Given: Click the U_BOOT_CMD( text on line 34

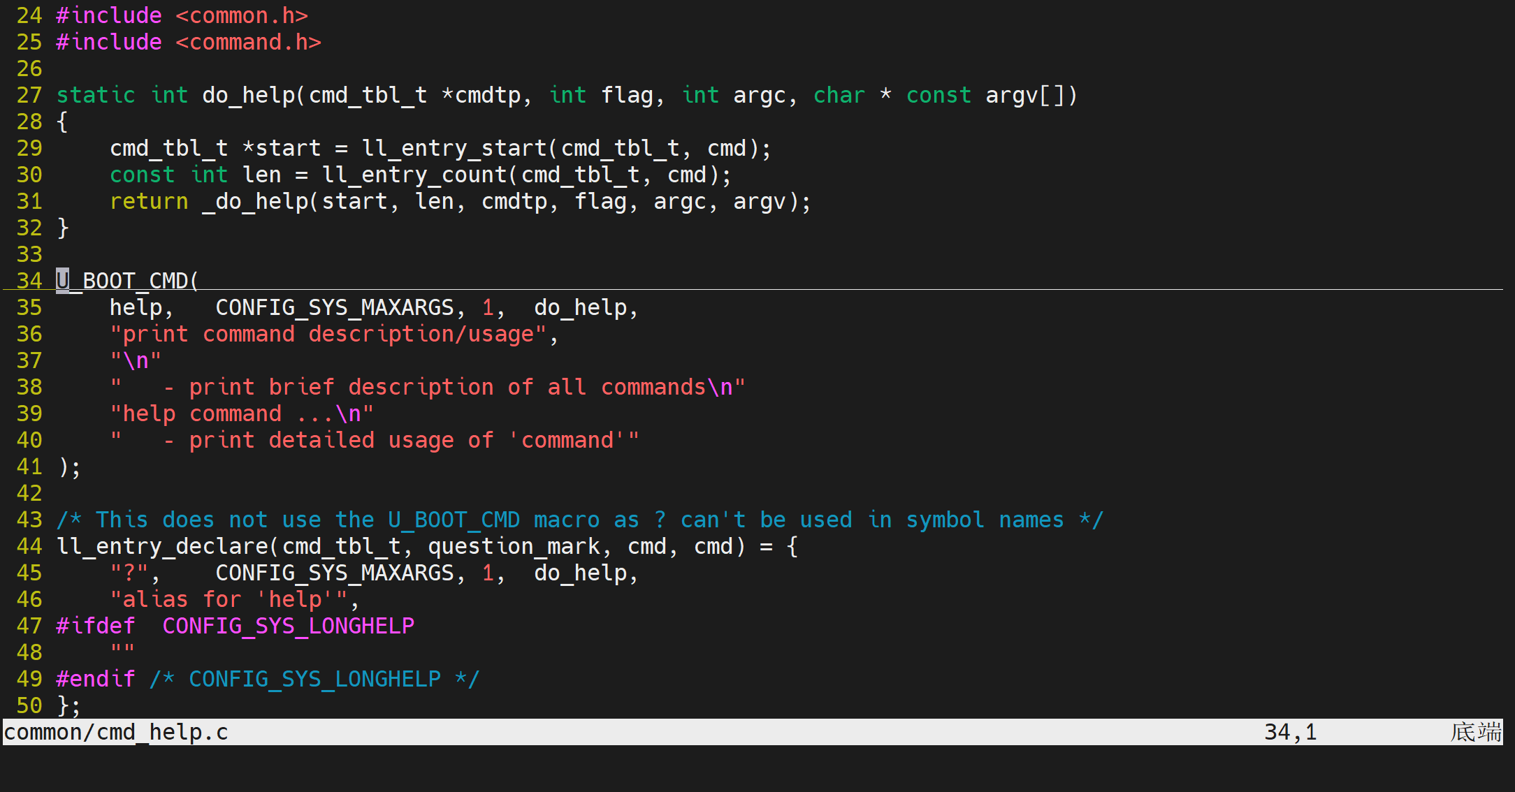Looking at the screenshot, I should pyautogui.click(x=128, y=281).
